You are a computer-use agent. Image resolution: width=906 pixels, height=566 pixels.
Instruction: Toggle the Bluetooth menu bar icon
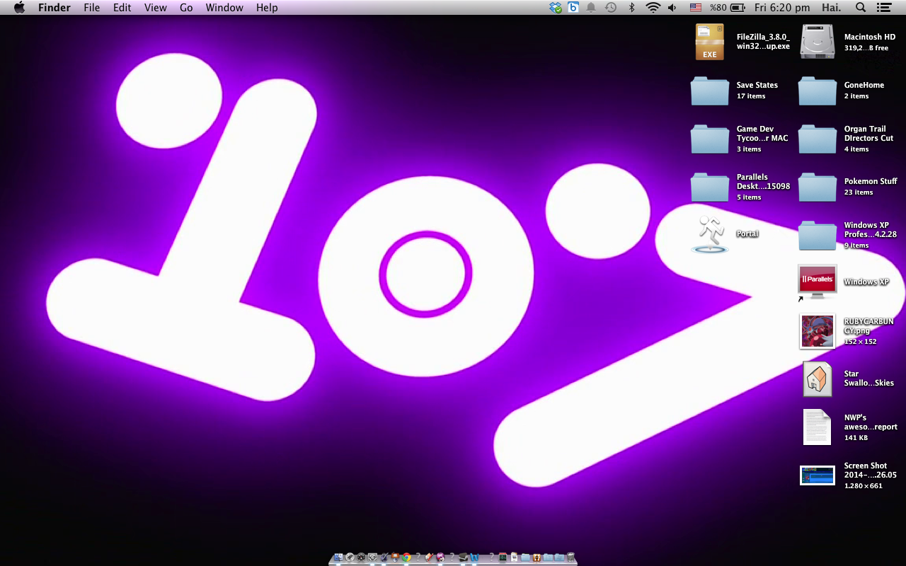click(632, 8)
